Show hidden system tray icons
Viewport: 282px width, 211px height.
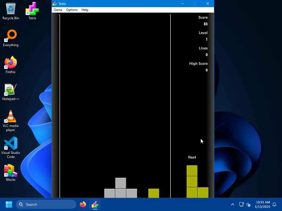(x=232, y=204)
